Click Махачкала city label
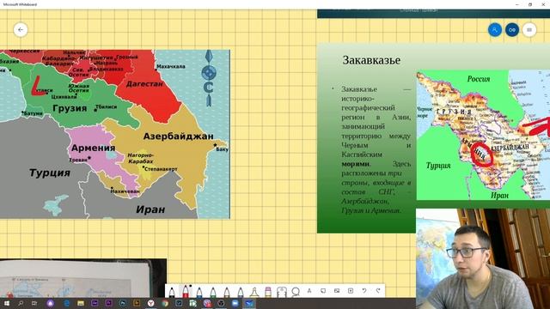Screen dimensions: 550x309 click(x=171, y=66)
